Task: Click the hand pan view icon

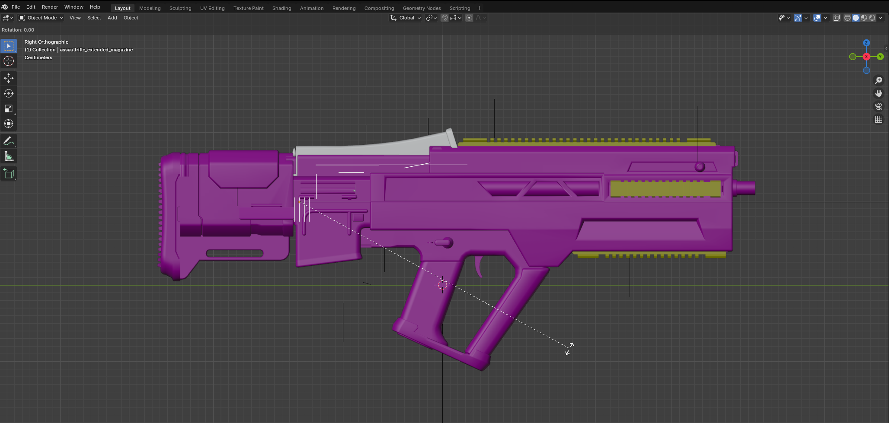Action: click(879, 93)
